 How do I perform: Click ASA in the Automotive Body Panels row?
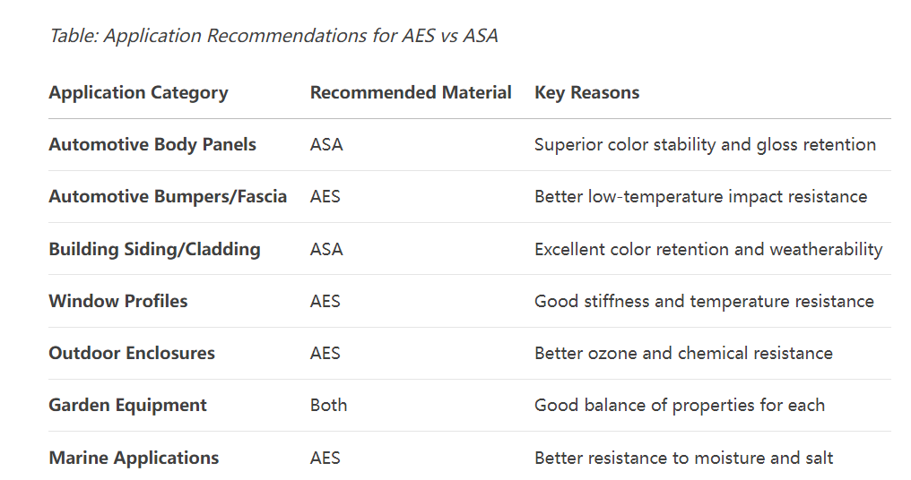[x=326, y=144]
